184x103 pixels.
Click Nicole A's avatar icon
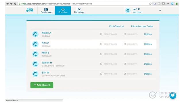35,34
